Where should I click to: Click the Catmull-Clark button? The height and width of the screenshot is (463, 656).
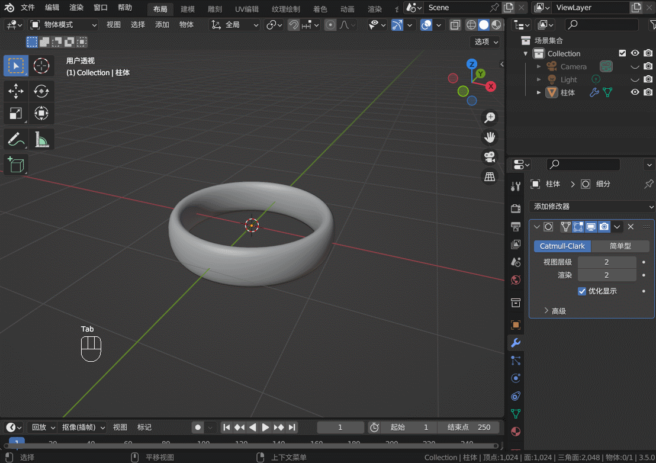pos(562,246)
